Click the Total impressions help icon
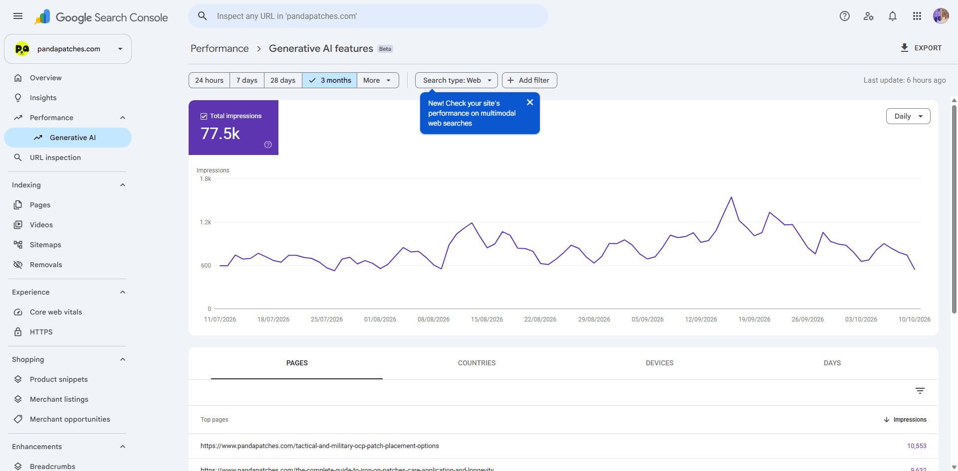 click(268, 145)
